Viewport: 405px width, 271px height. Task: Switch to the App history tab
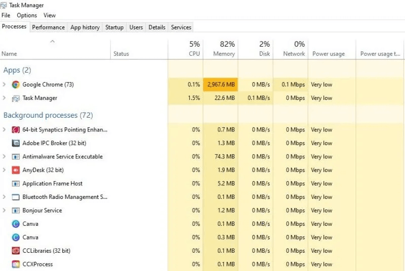point(85,27)
